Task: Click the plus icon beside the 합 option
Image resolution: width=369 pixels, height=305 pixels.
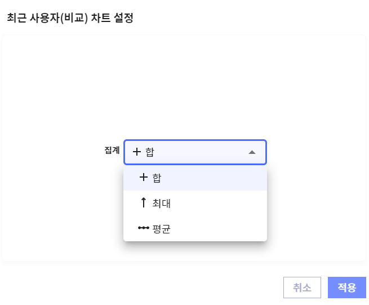Action: click(x=143, y=178)
